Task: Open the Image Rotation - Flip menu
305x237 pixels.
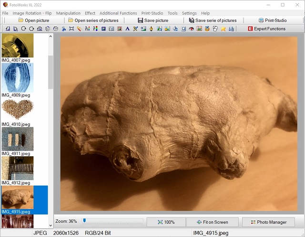Action: [32, 13]
